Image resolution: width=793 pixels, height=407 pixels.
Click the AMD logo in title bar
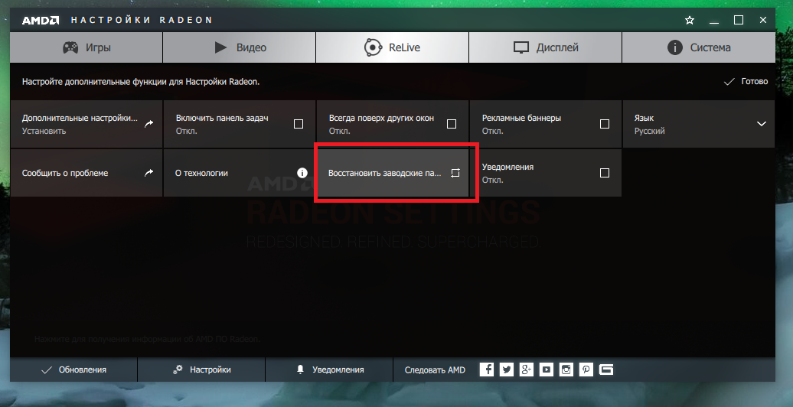pos(41,20)
